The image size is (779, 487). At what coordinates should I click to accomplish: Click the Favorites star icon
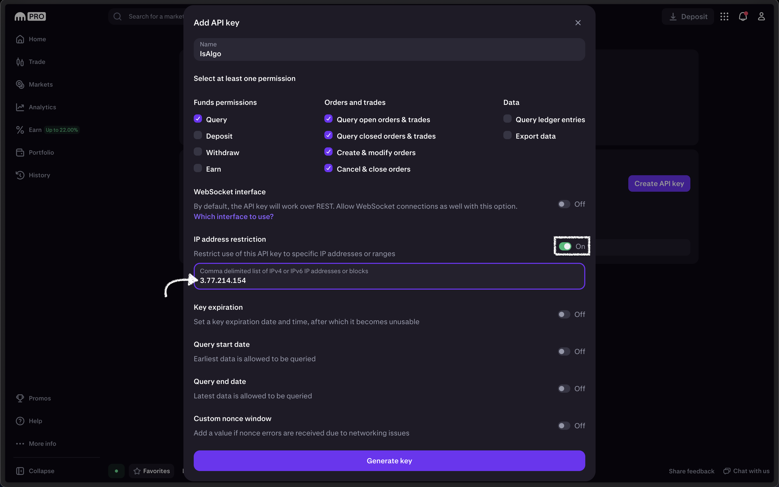coord(137,471)
